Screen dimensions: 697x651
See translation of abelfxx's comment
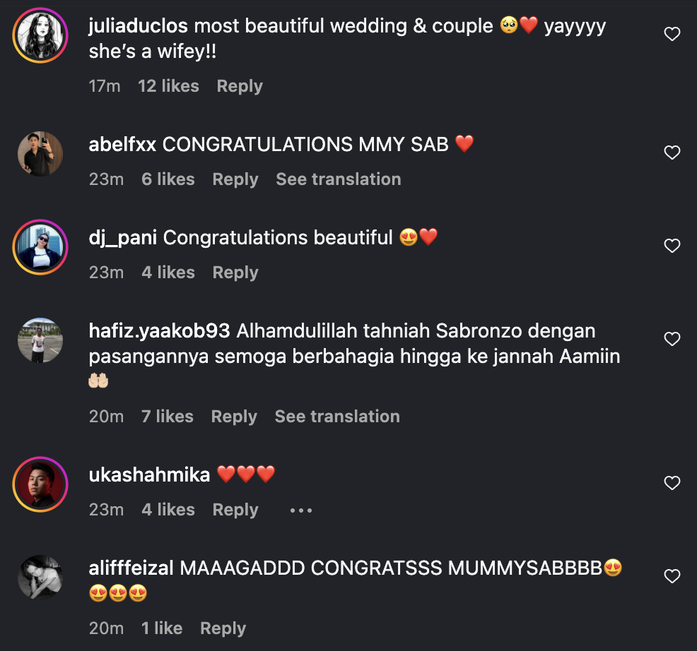click(x=339, y=179)
